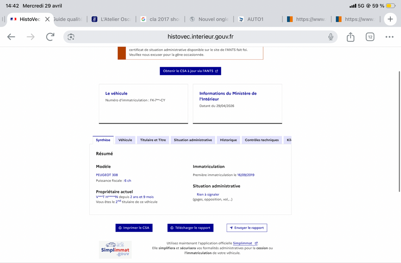Viewport: 401px width, 263px height.
Task: Click the Le véhicule card heading
Action: pyautogui.click(x=116, y=93)
